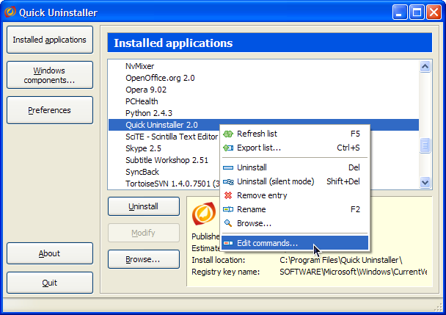Click the list scrollbar up arrow
Screen dimensions: 446x315
pos(425,67)
